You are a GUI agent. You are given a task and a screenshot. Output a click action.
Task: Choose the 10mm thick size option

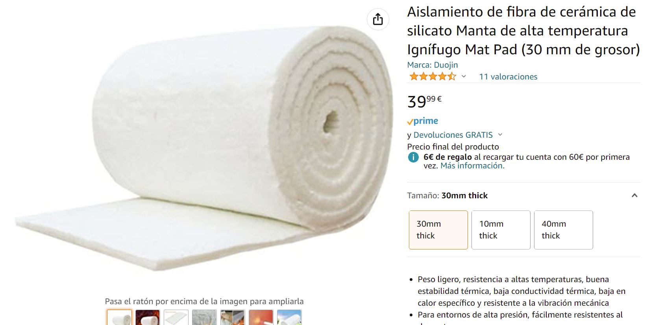click(x=501, y=230)
